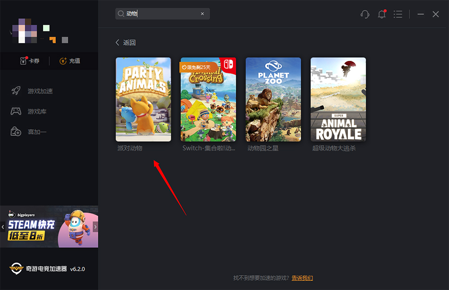Open 卡券 coupons text
Screen dimensions: 449x290
[34, 61]
